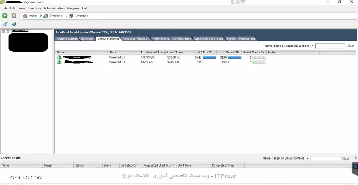Click the Notes column header

(x=293, y=52)
